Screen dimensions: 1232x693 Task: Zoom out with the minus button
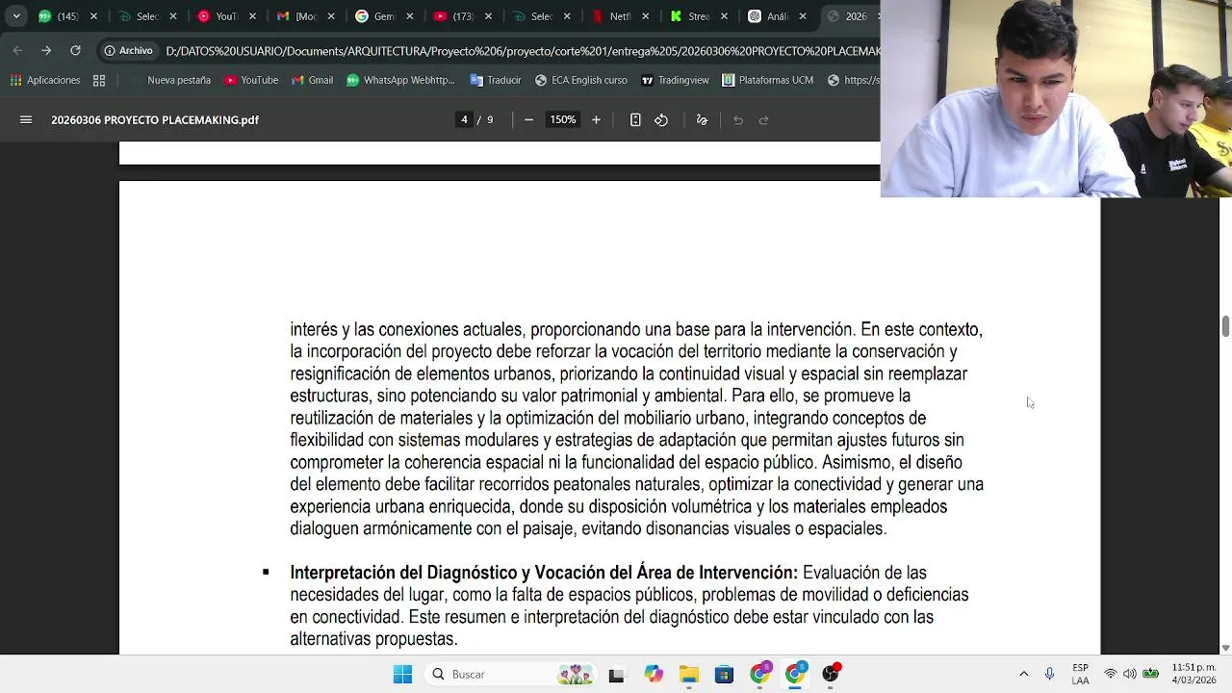tap(528, 120)
